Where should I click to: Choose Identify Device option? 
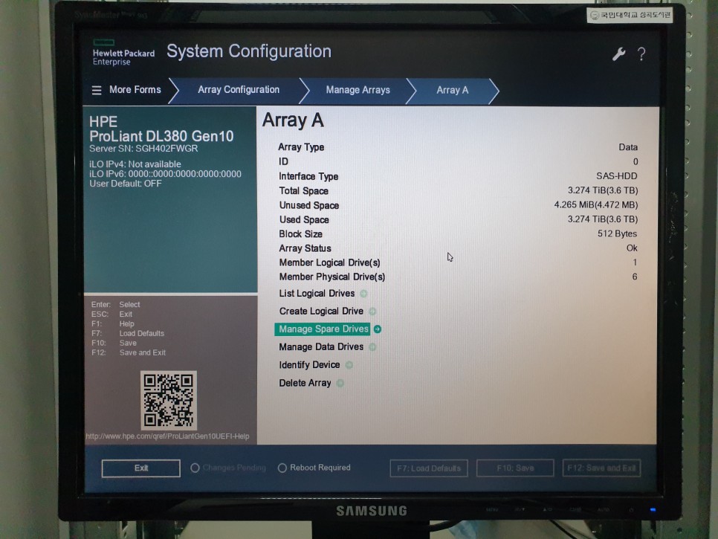pyautogui.click(x=309, y=365)
